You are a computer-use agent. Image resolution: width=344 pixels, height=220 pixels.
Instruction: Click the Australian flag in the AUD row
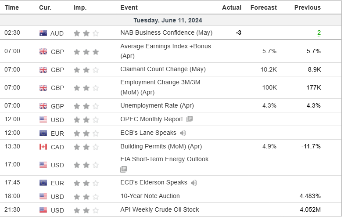tap(43, 33)
